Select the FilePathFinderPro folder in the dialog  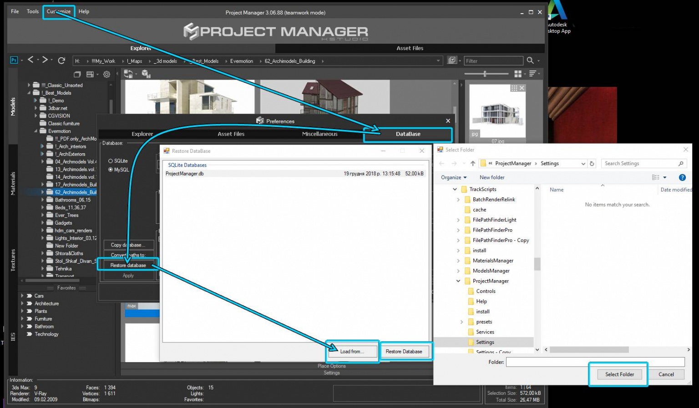(x=492, y=230)
